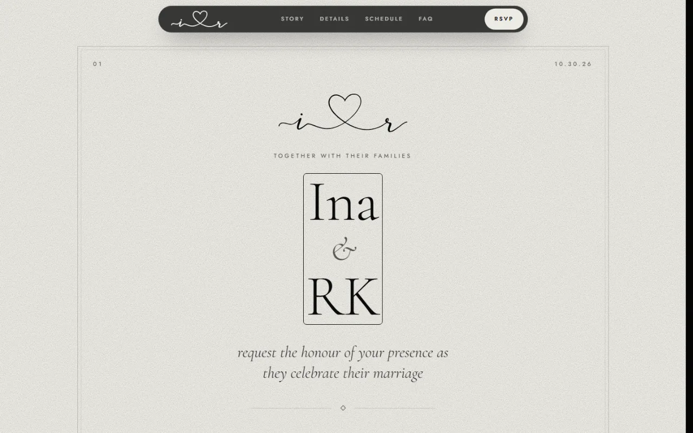Click "request the honour of your presence as"
693x433 pixels.
tap(343, 353)
